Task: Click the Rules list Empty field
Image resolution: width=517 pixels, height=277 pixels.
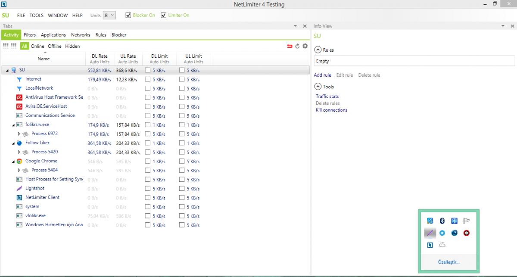Action: (x=414, y=61)
